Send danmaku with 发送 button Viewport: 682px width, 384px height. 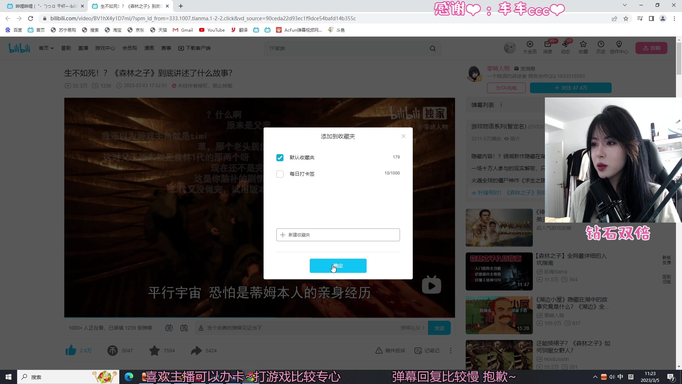(x=439, y=328)
